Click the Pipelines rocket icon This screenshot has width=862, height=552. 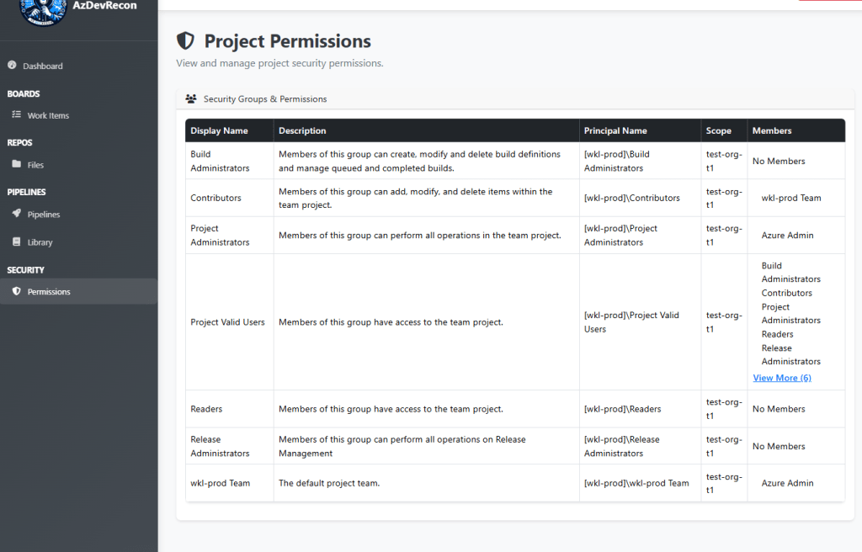pyautogui.click(x=17, y=214)
